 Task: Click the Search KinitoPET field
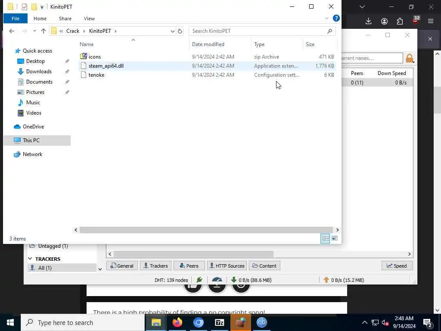click(x=262, y=31)
